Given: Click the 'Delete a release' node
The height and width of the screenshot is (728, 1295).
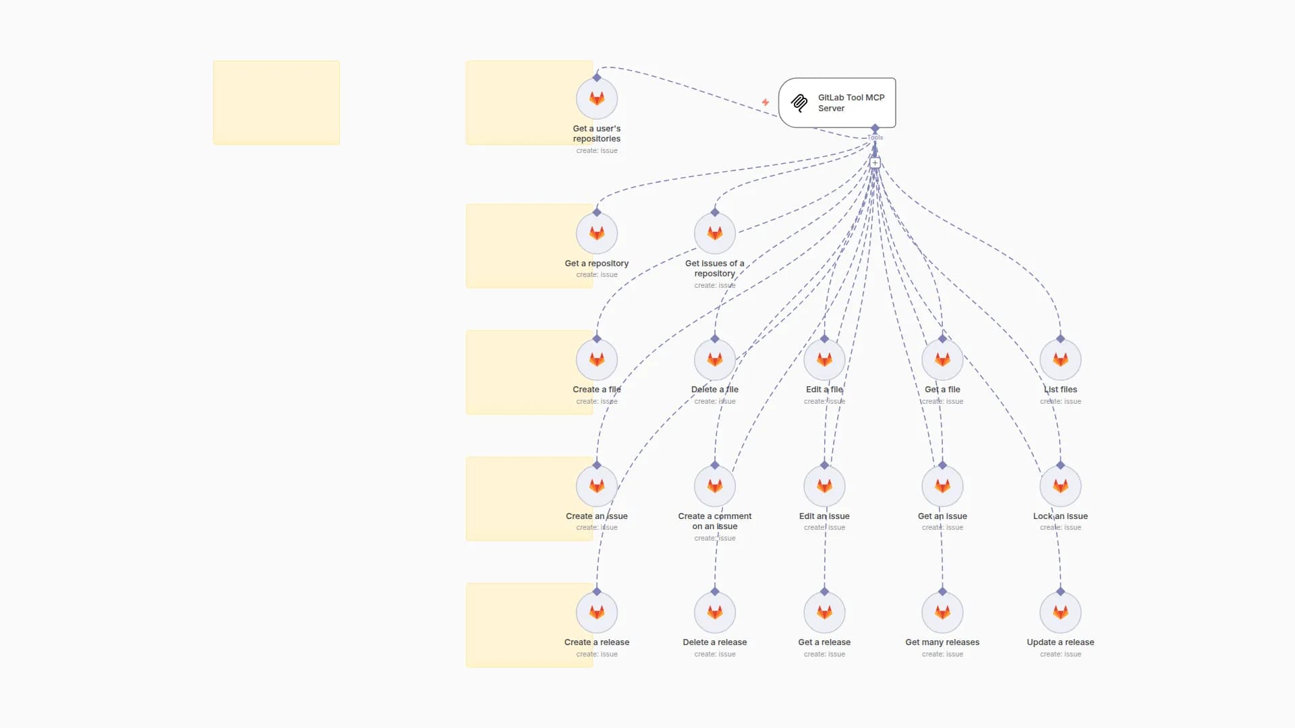Looking at the screenshot, I should pyautogui.click(x=714, y=613).
